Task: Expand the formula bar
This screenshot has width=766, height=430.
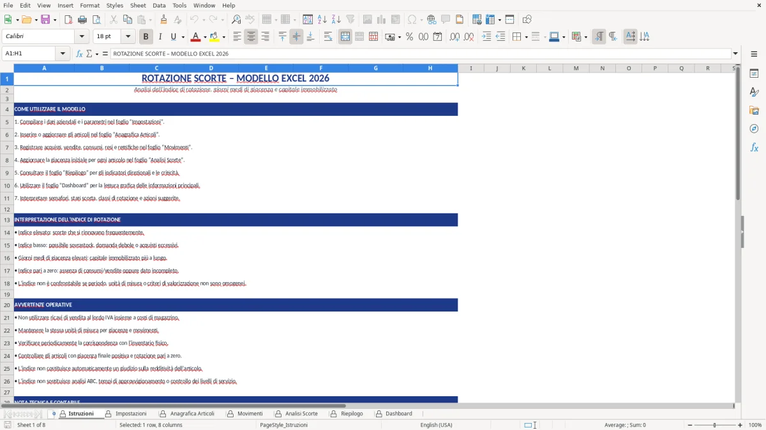Action: coord(735,54)
